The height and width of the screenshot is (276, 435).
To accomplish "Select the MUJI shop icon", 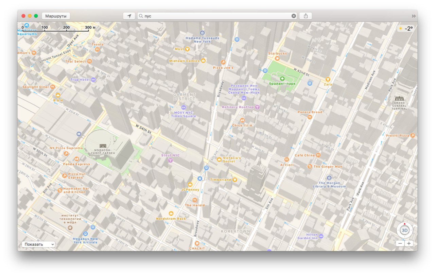I will 187,49.
